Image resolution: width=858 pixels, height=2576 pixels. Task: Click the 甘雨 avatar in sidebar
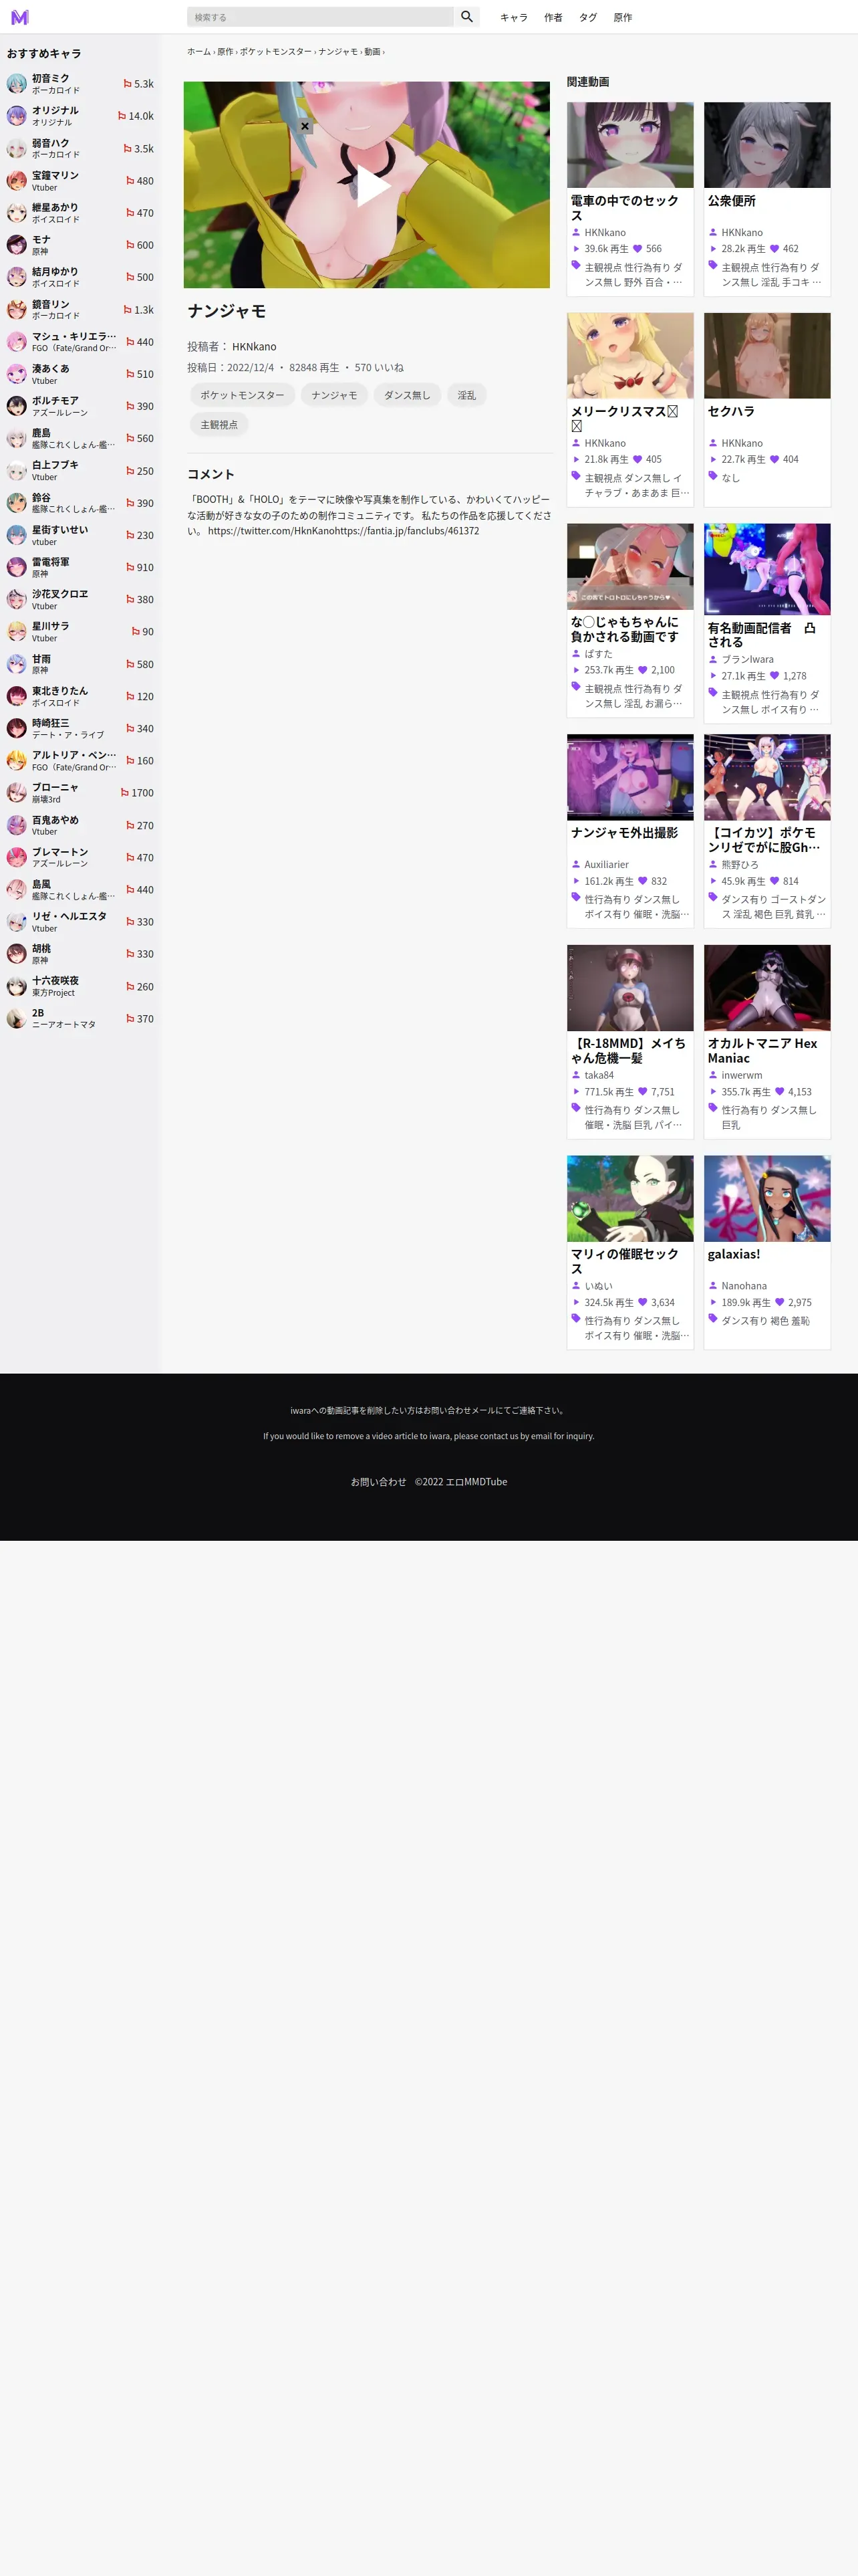pyautogui.click(x=17, y=664)
